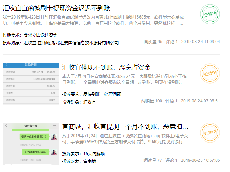Click 处理中 stamp on the 汇收宜体现不到账 complaint

tap(210, 73)
